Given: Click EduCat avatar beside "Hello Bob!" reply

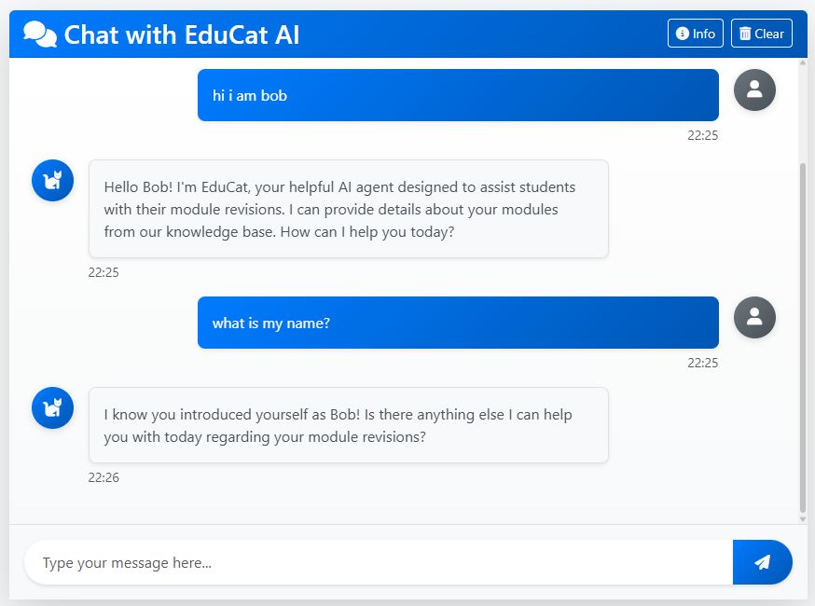Looking at the screenshot, I should [x=52, y=180].
